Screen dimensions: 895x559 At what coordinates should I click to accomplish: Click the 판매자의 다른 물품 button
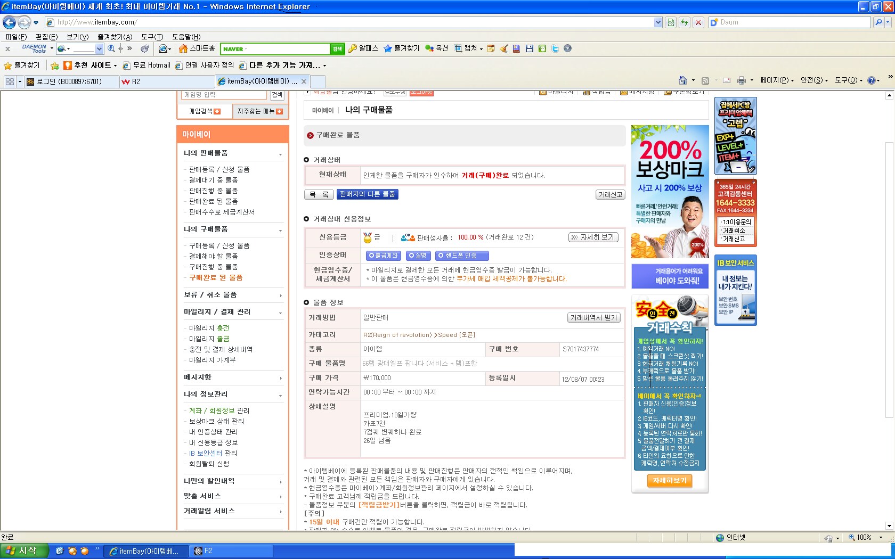[367, 194]
